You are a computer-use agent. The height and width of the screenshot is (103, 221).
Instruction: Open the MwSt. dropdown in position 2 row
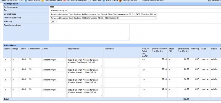click(205, 70)
